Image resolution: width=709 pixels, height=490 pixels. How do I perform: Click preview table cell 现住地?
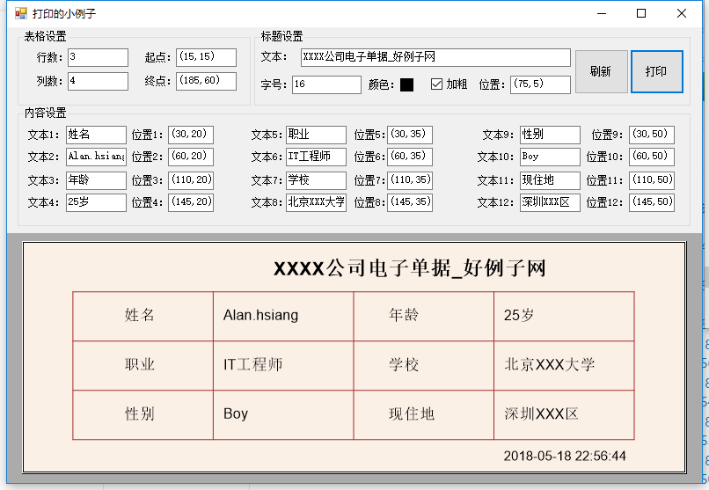[424, 414]
